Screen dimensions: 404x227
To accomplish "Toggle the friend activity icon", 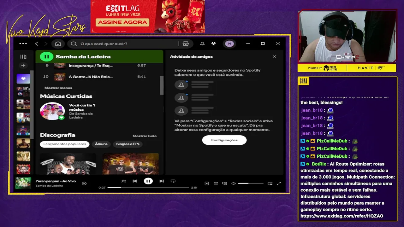I will [214, 44].
